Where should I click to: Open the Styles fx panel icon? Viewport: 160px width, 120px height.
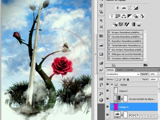pyautogui.click(x=101, y=69)
